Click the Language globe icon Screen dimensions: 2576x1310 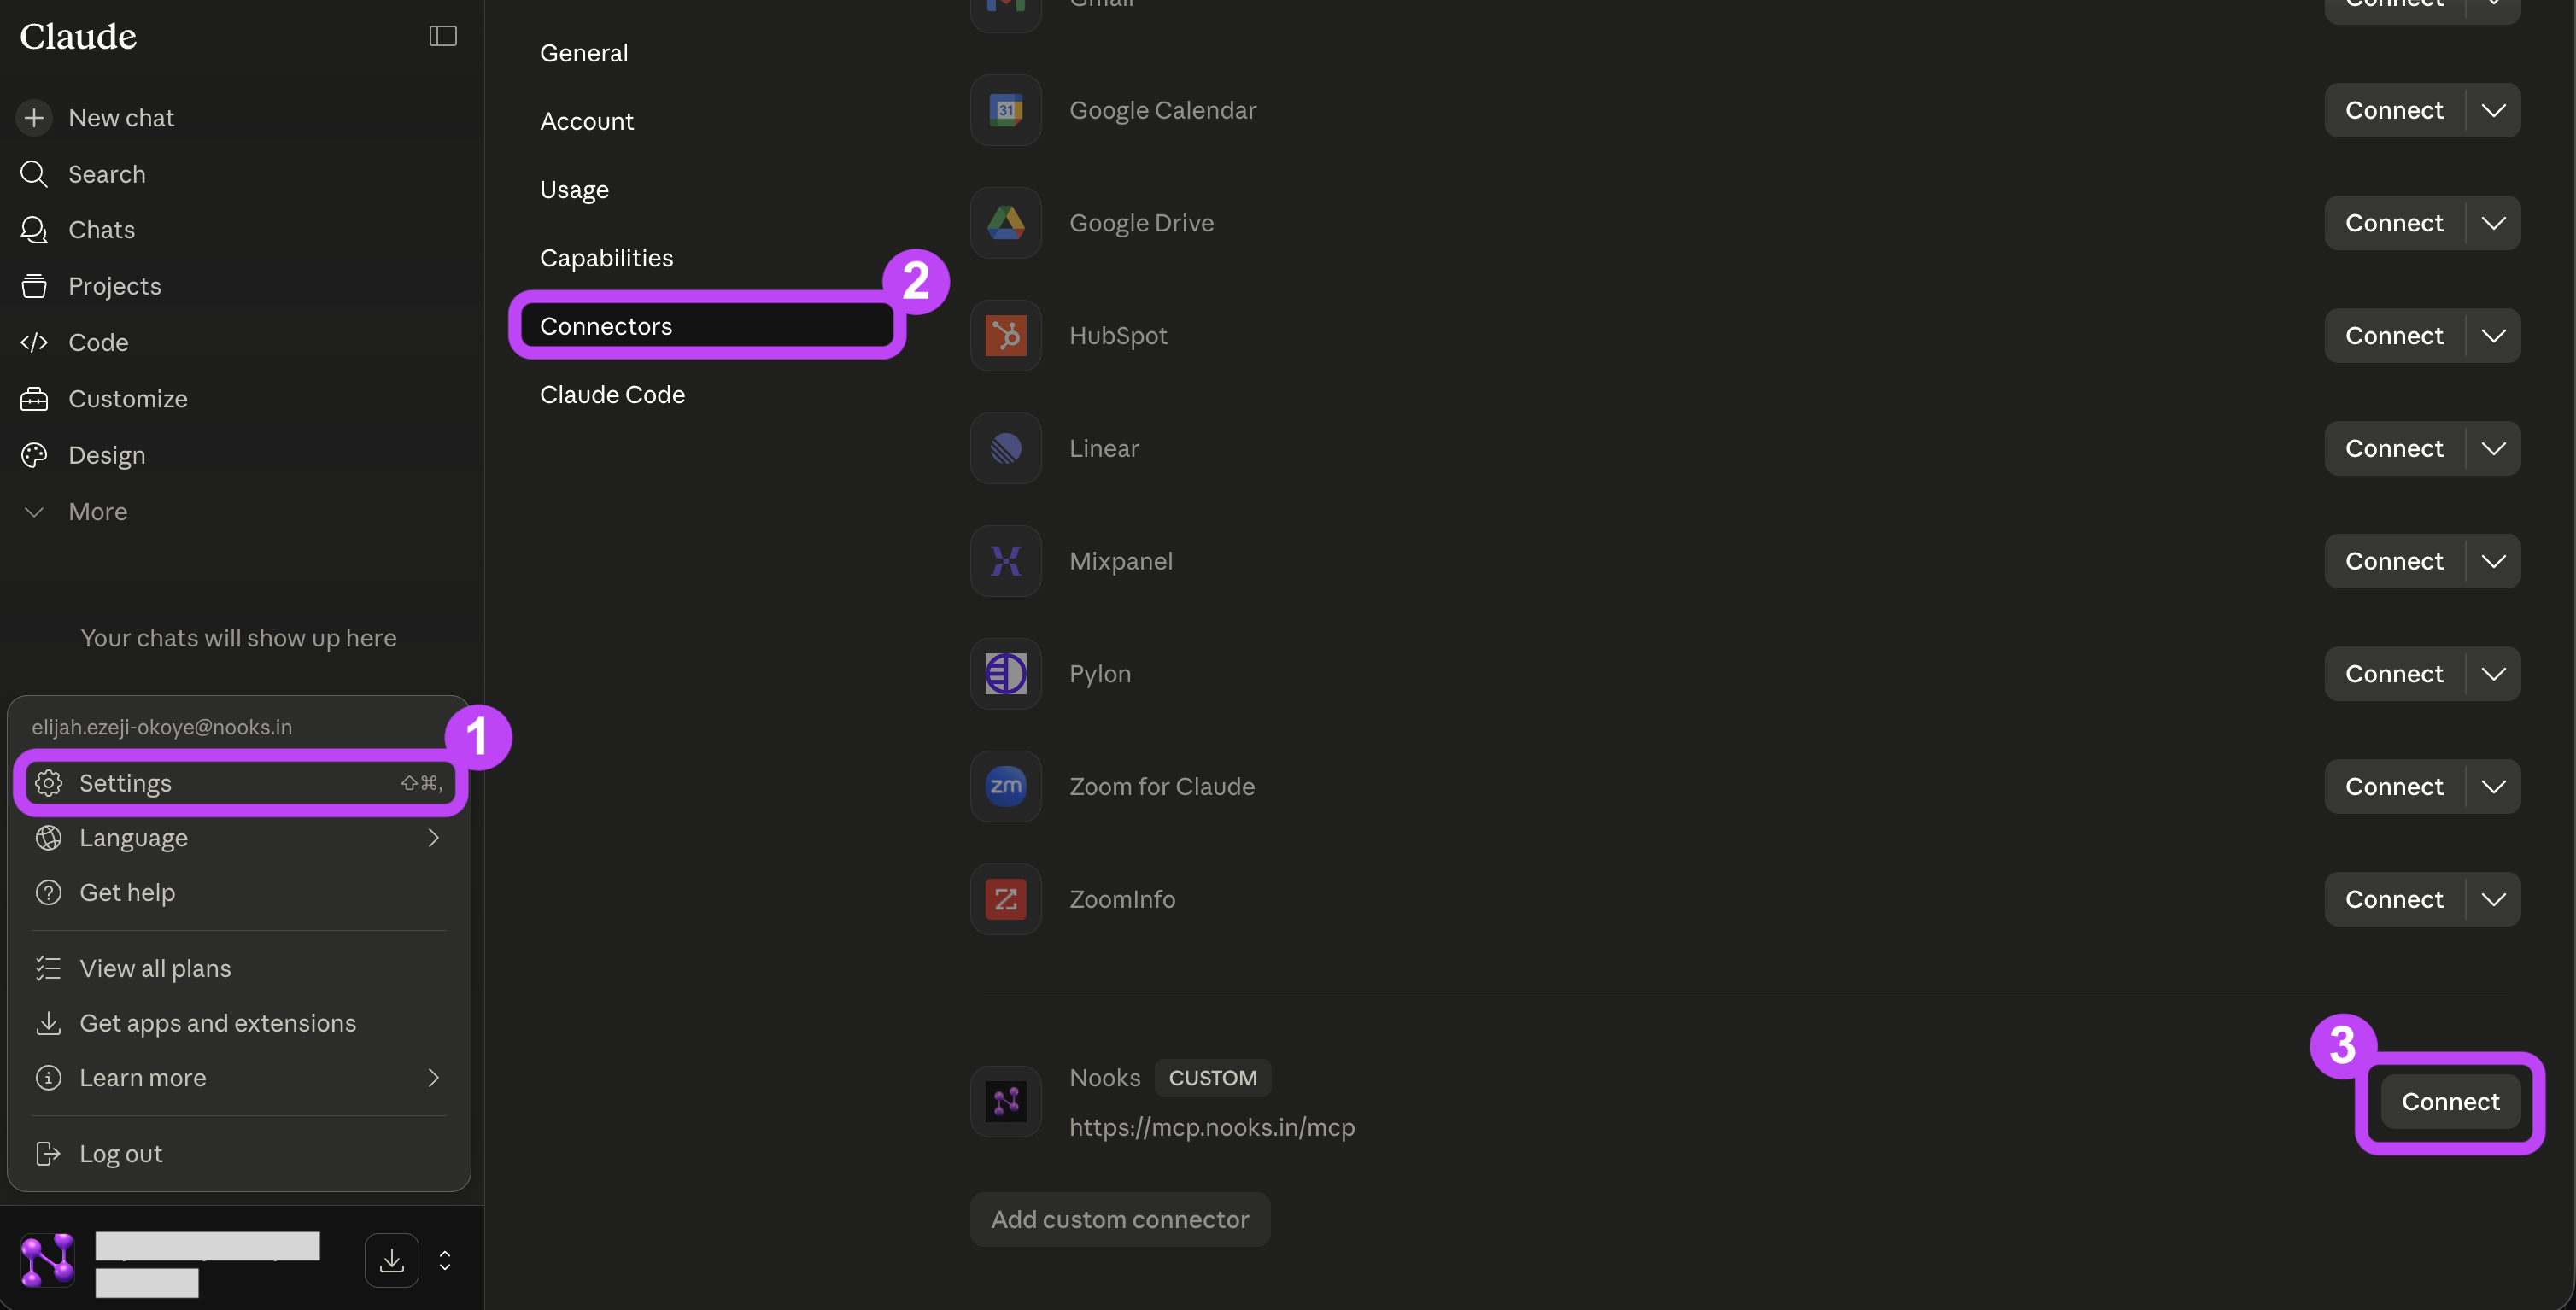click(49, 838)
